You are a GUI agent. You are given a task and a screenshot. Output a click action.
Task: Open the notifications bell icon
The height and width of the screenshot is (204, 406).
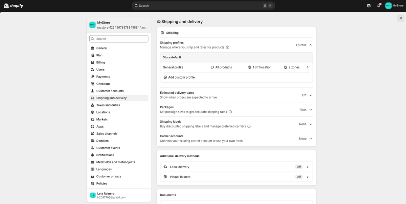[379, 5]
